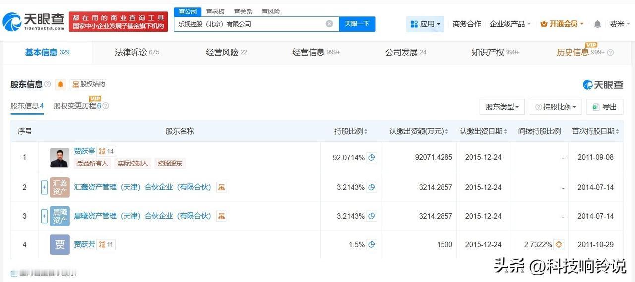This screenshot has height=282, width=635.
Task: Open equity structure icon after 汇鑫资产管理 name
Action: pyautogui.click(x=222, y=187)
